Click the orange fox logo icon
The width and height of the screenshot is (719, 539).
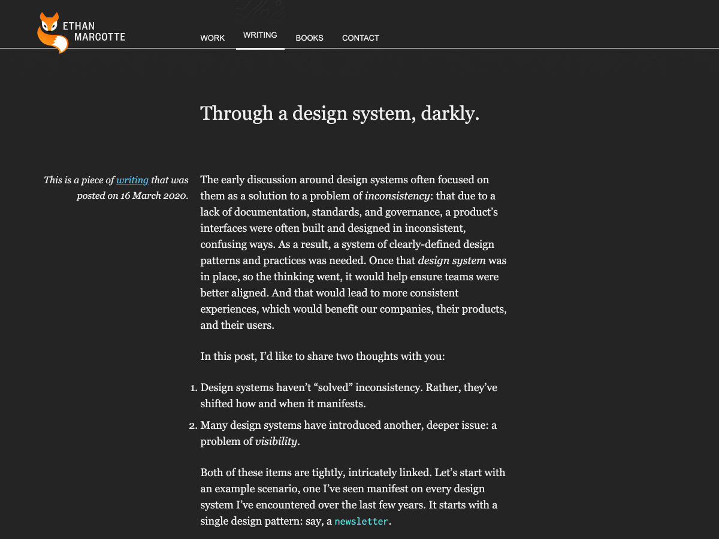52,33
